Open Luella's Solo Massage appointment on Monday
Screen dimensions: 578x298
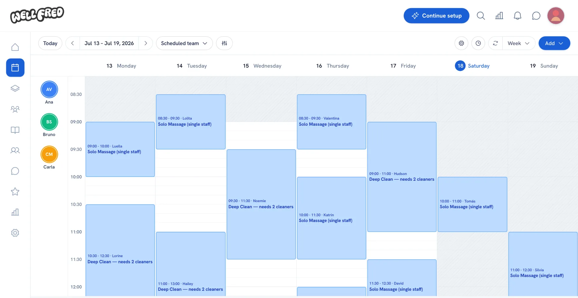tap(120, 149)
